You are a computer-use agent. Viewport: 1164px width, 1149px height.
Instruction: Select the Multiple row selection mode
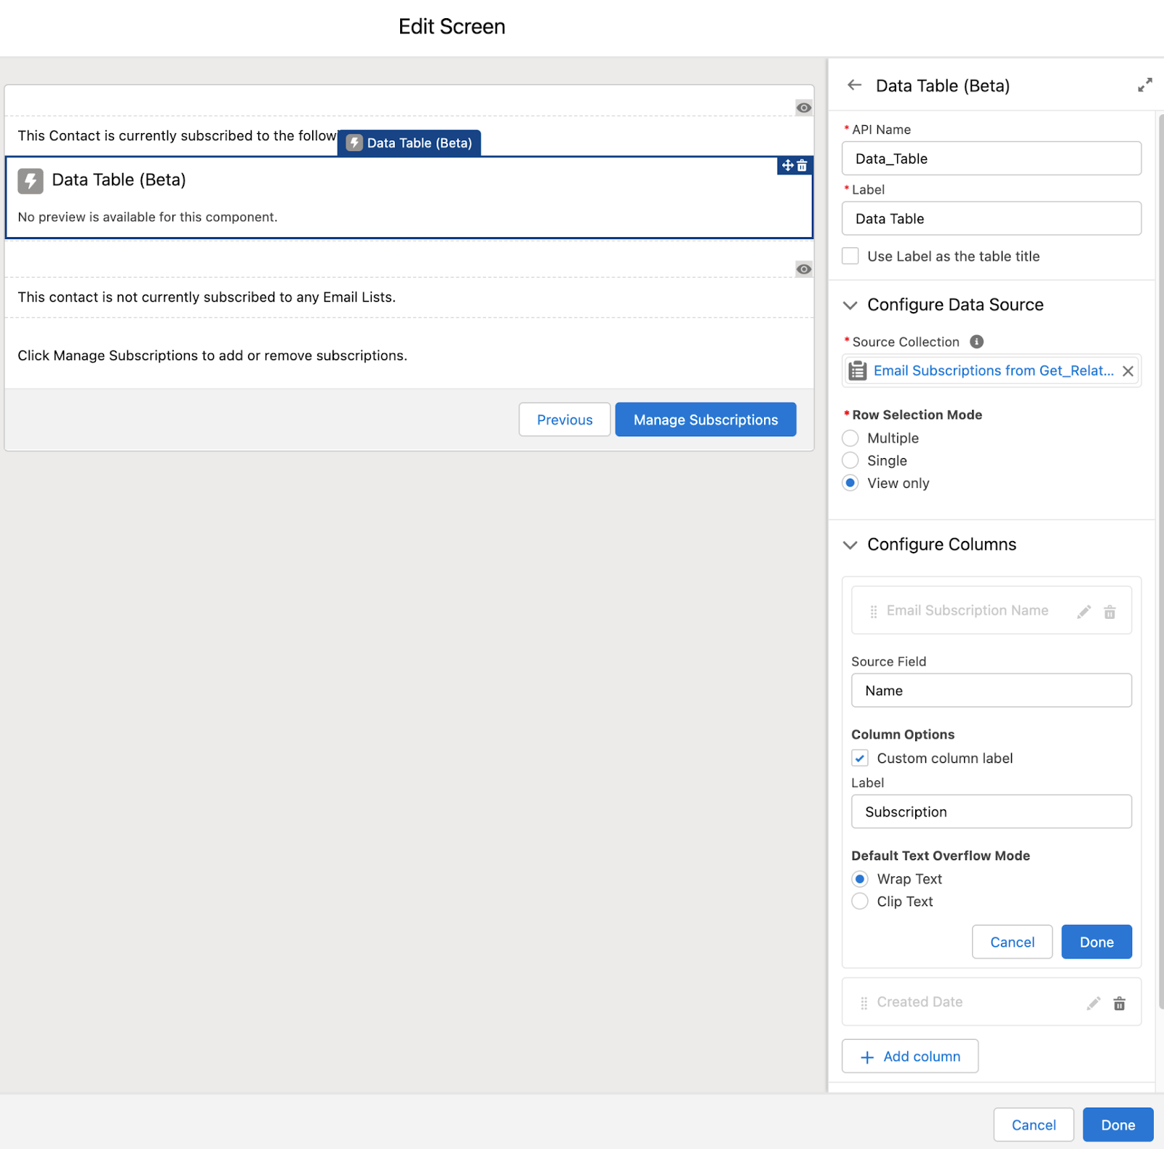(850, 438)
